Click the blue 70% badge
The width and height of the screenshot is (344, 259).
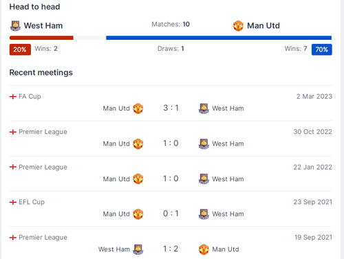pyautogui.click(x=321, y=49)
